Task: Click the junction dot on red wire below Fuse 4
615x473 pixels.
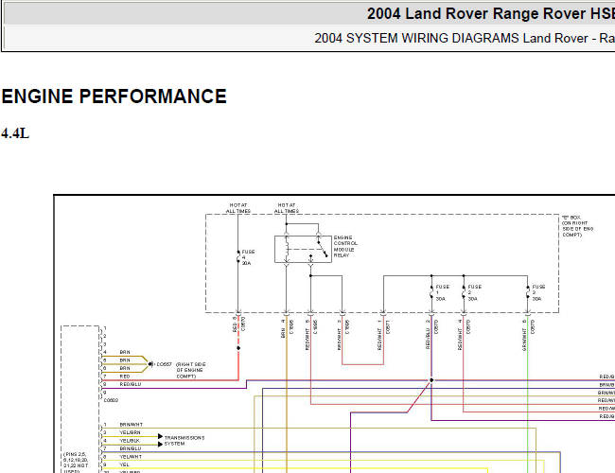Action: tap(238, 348)
